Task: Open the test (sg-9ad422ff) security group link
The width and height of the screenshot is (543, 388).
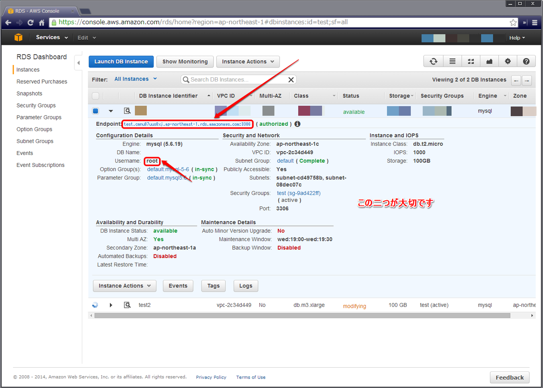Action: pyautogui.click(x=299, y=193)
